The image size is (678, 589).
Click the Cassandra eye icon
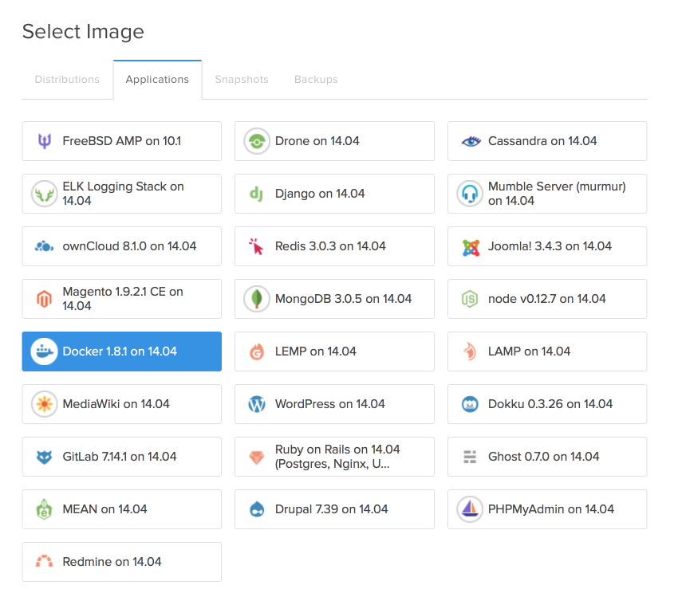tap(470, 142)
